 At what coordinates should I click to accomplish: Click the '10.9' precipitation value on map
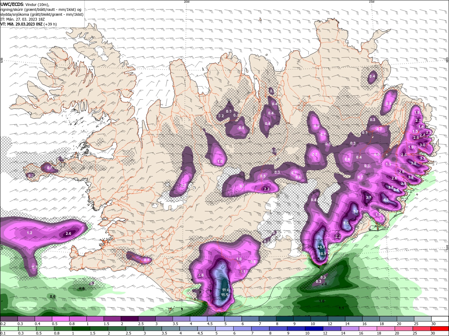tap(322, 254)
